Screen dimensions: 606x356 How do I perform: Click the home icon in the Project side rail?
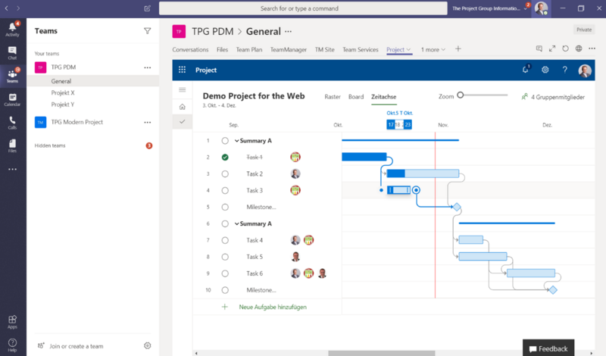click(183, 107)
